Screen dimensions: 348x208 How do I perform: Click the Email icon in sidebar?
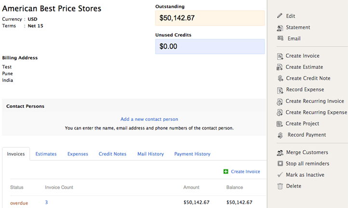click(280, 39)
